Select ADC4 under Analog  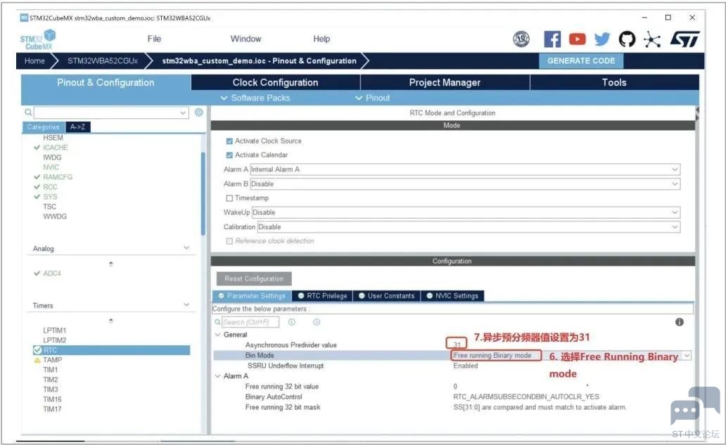(x=52, y=273)
